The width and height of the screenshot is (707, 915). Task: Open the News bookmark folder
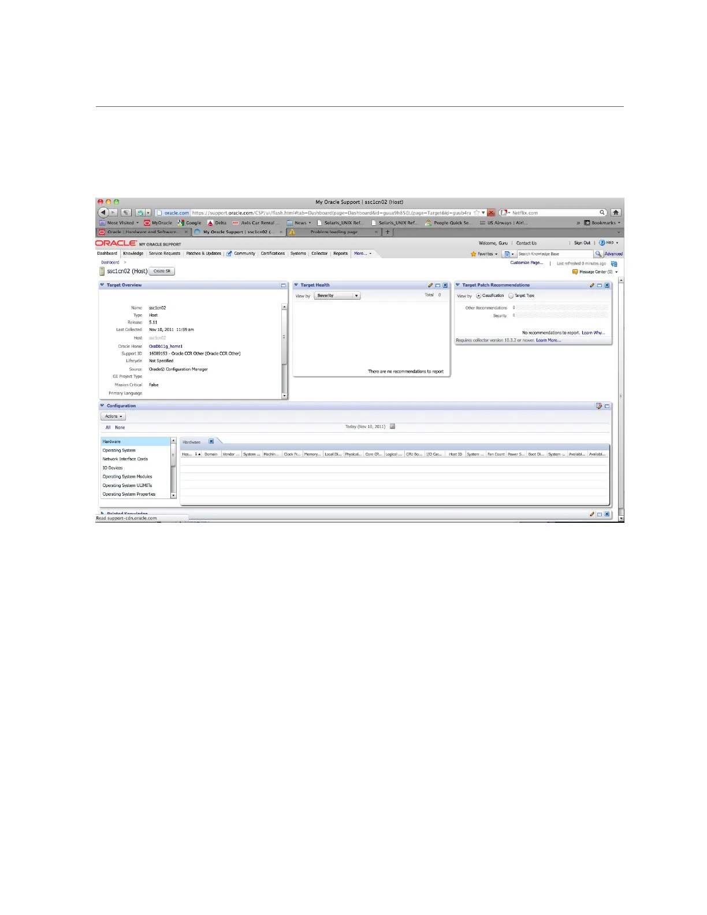click(x=299, y=222)
